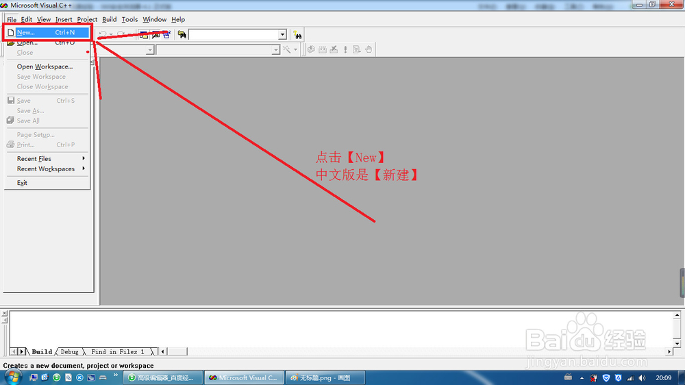Viewport: 685px width, 385px height.
Task: Choose Open Workspace... menu entry
Action: tap(48, 66)
